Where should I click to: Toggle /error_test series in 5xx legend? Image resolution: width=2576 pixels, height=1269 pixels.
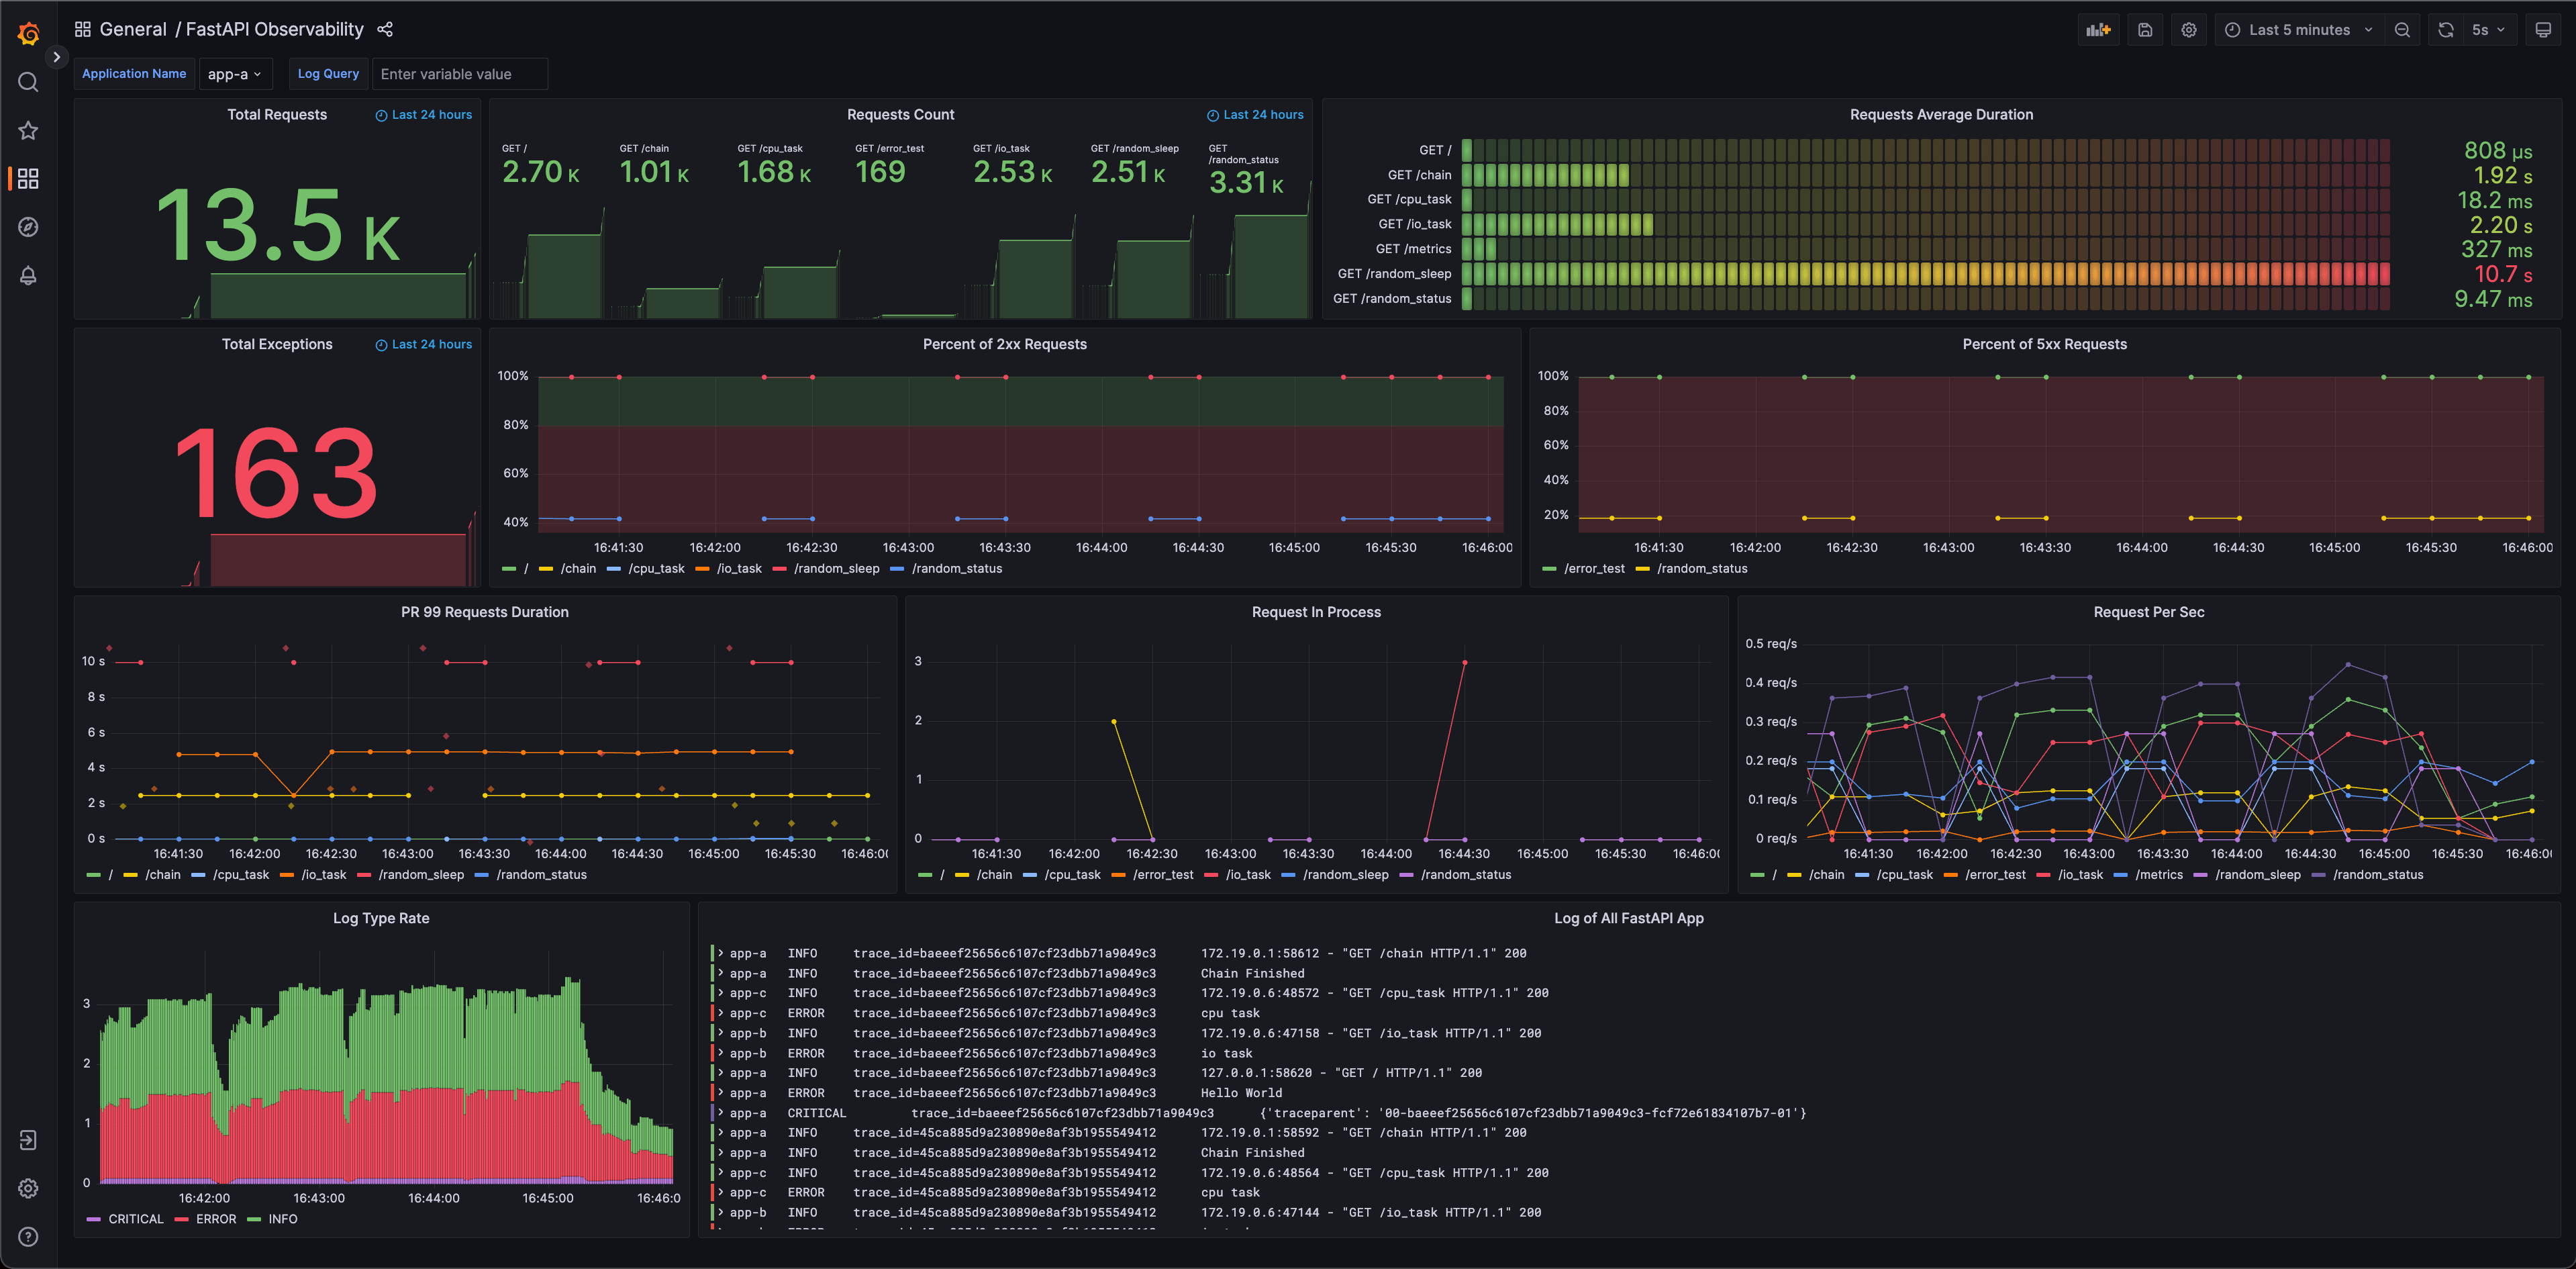[x=1594, y=569]
